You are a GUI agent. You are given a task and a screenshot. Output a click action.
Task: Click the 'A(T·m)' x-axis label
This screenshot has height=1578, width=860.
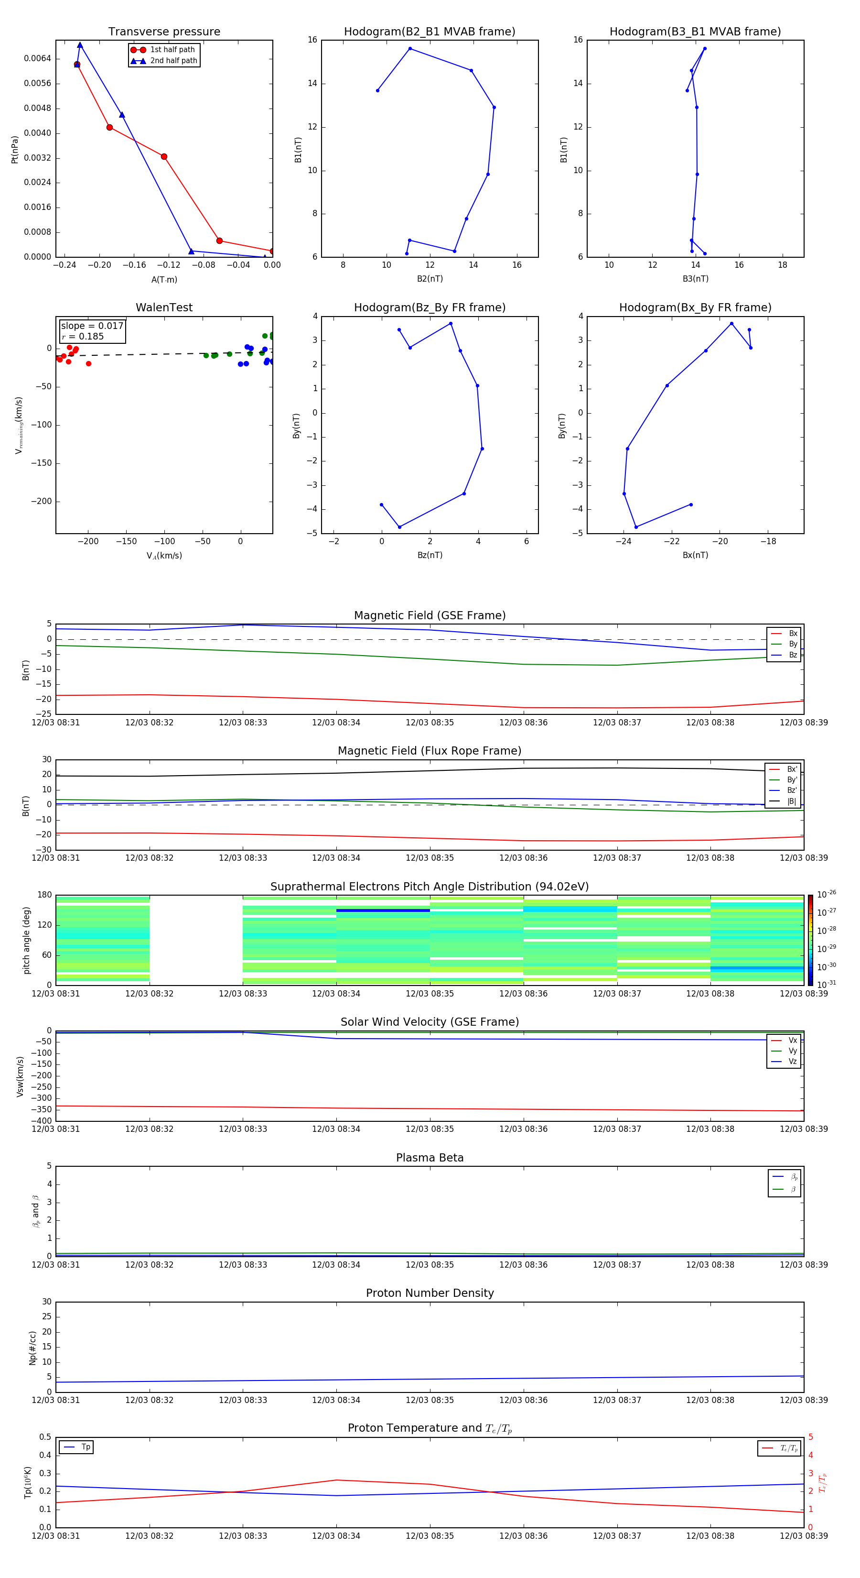pos(164,280)
